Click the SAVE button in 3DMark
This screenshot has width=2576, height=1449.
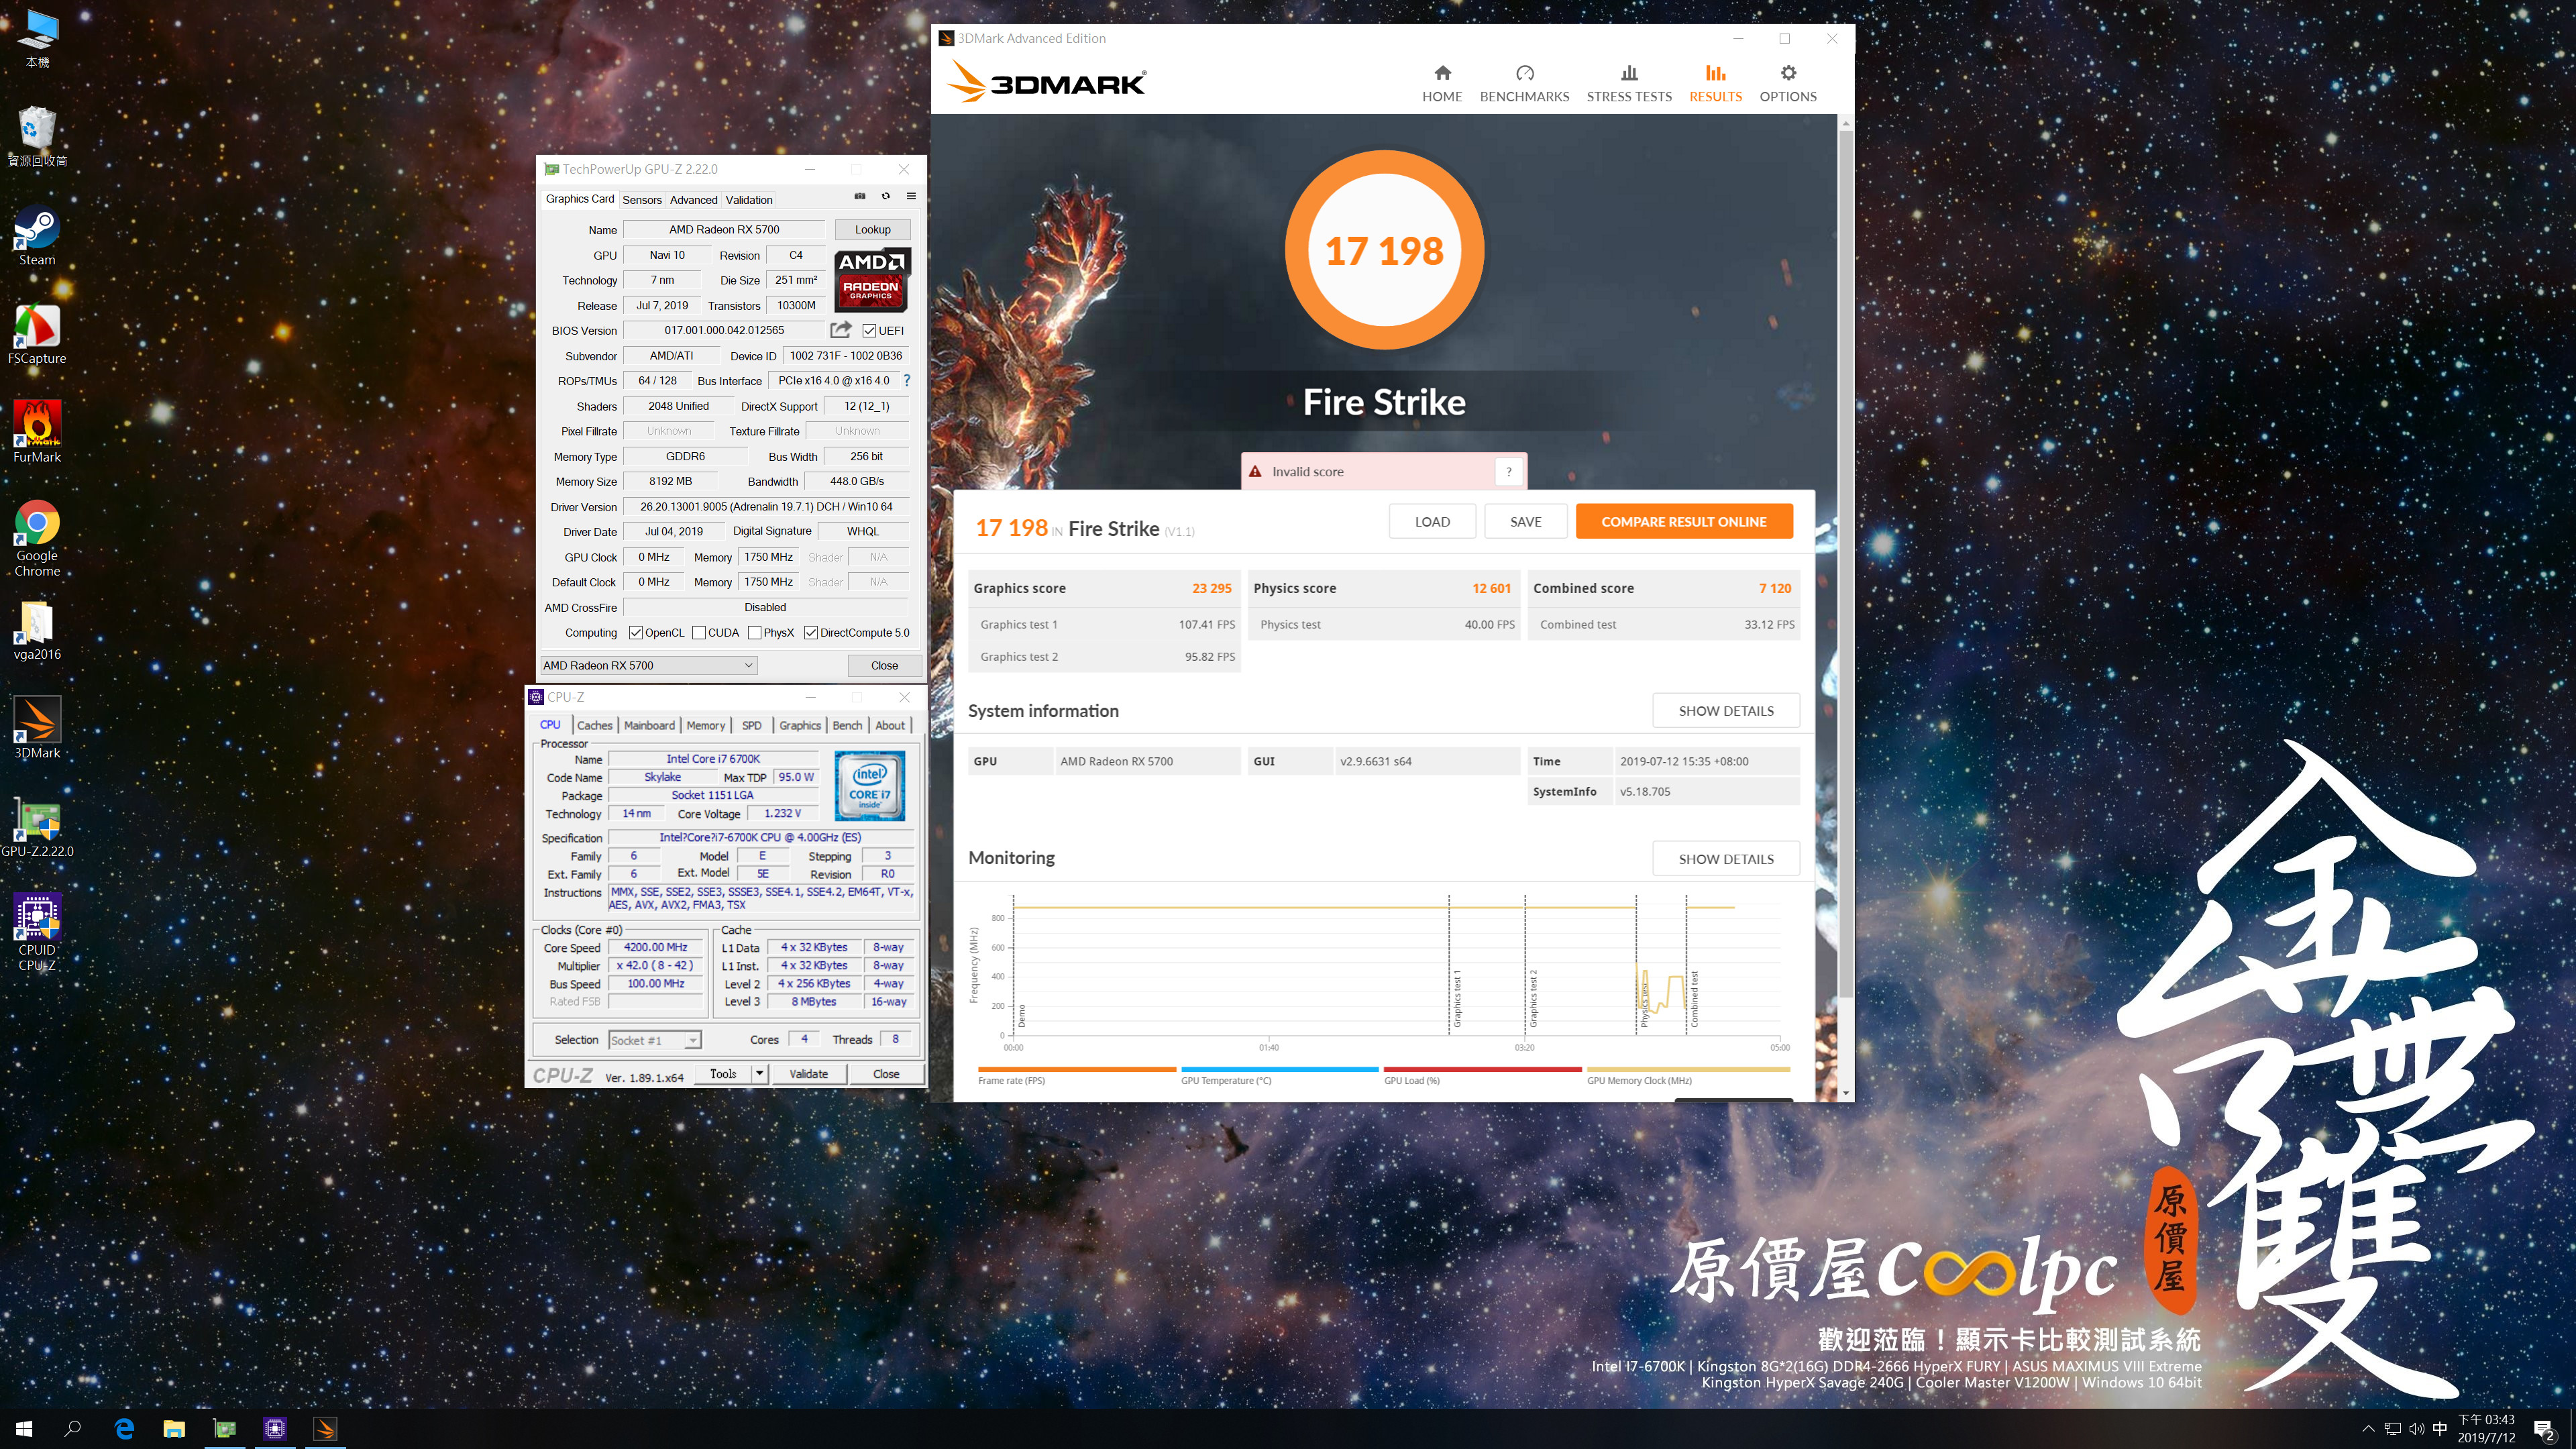[1525, 522]
